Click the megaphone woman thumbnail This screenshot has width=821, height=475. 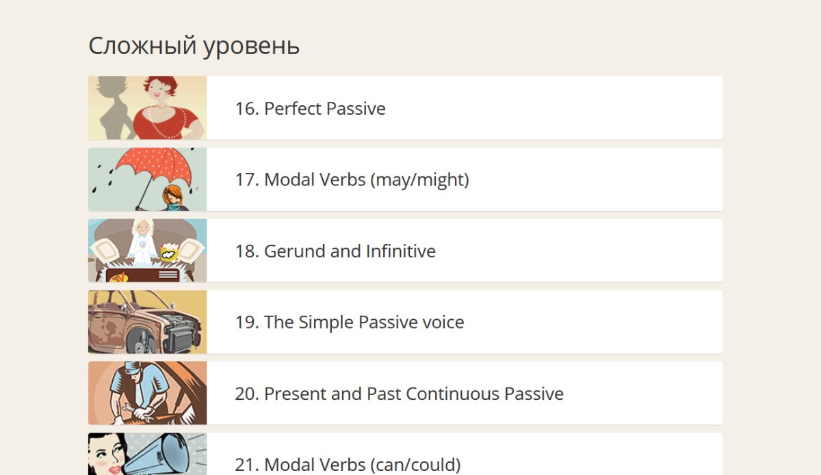tap(147, 454)
